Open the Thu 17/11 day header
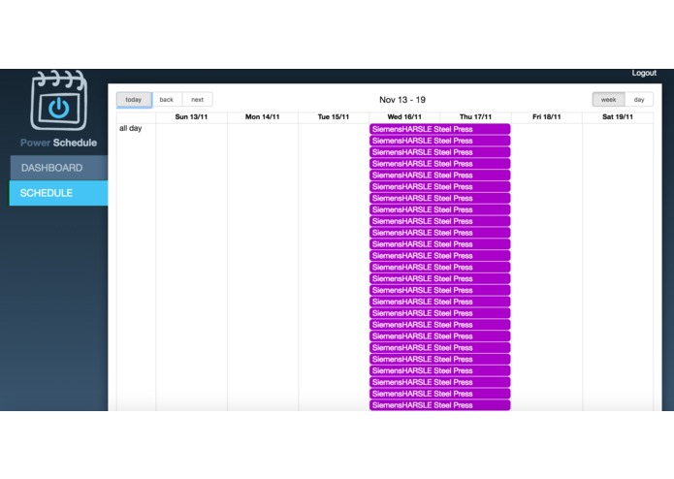The image size is (674, 479). [475, 117]
